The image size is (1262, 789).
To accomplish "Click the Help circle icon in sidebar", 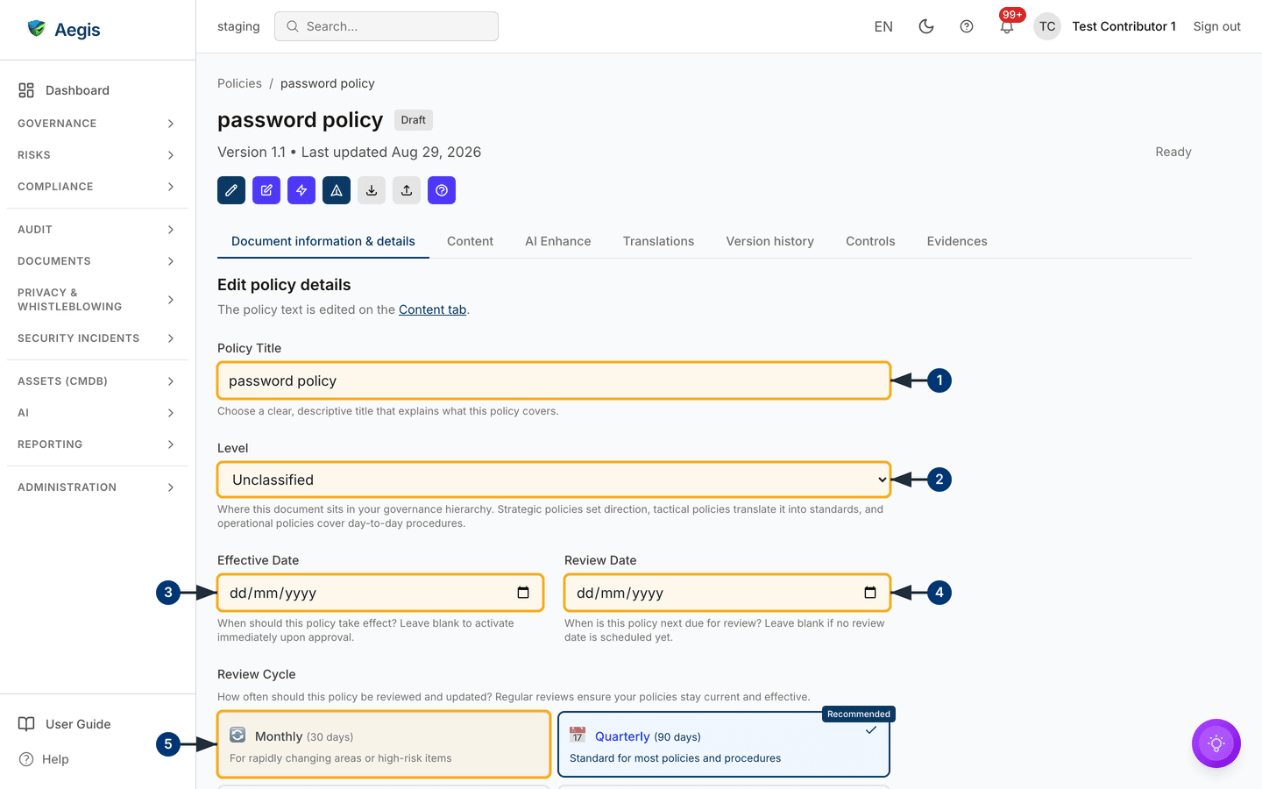I will 26,759.
